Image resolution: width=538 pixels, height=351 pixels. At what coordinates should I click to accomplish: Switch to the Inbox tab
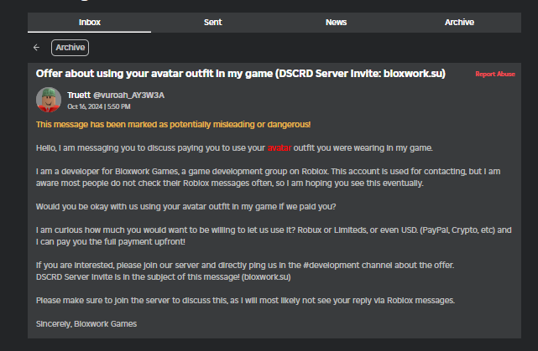pos(89,23)
